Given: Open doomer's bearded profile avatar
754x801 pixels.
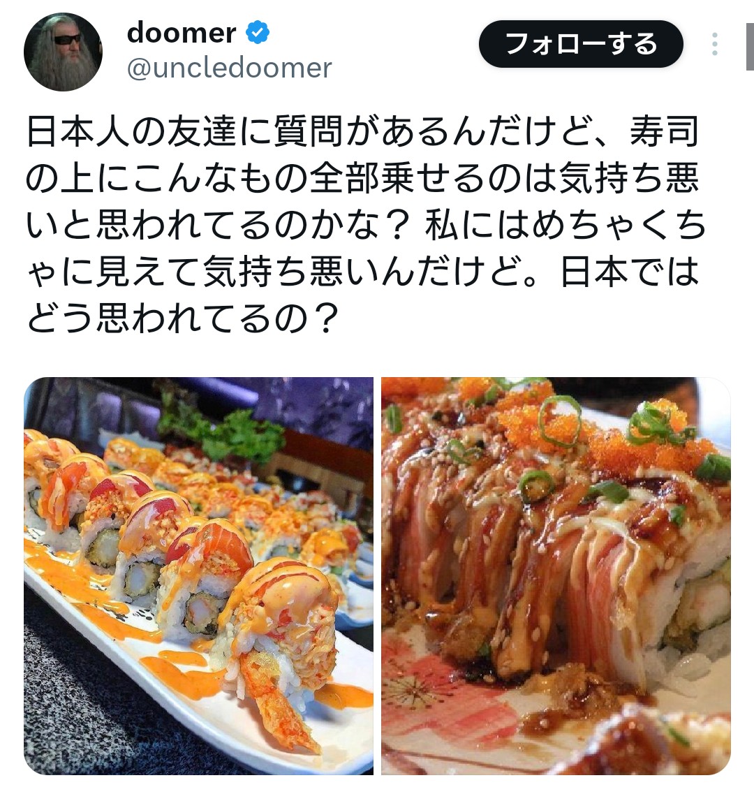Looking at the screenshot, I should click(64, 52).
